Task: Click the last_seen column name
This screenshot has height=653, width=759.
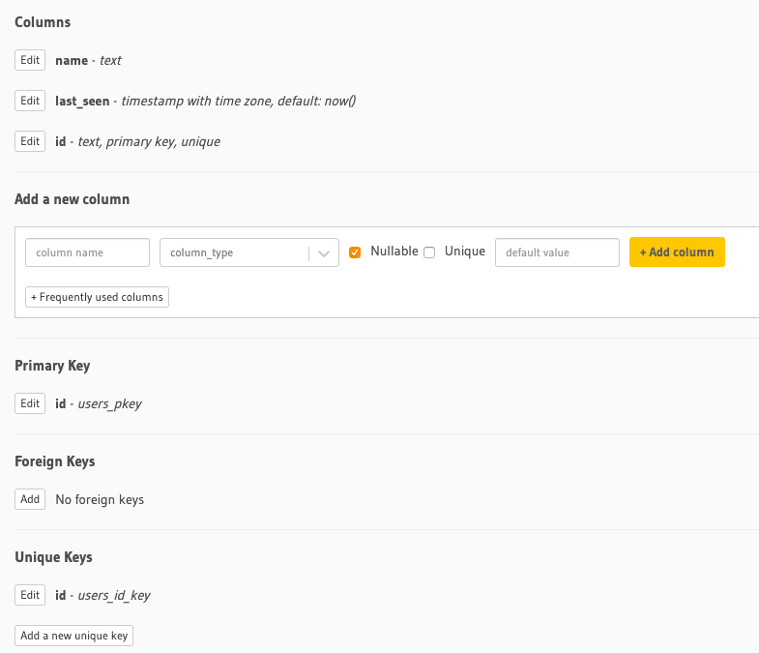Action: (x=82, y=102)
